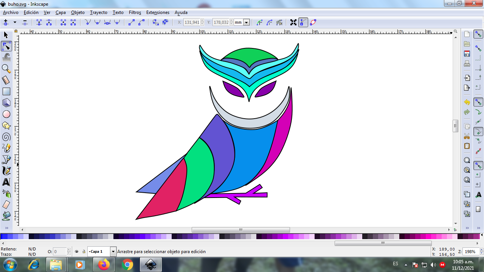Make selected segments straight lines
This screenshot has width=484, height=272.
(131, 22)
